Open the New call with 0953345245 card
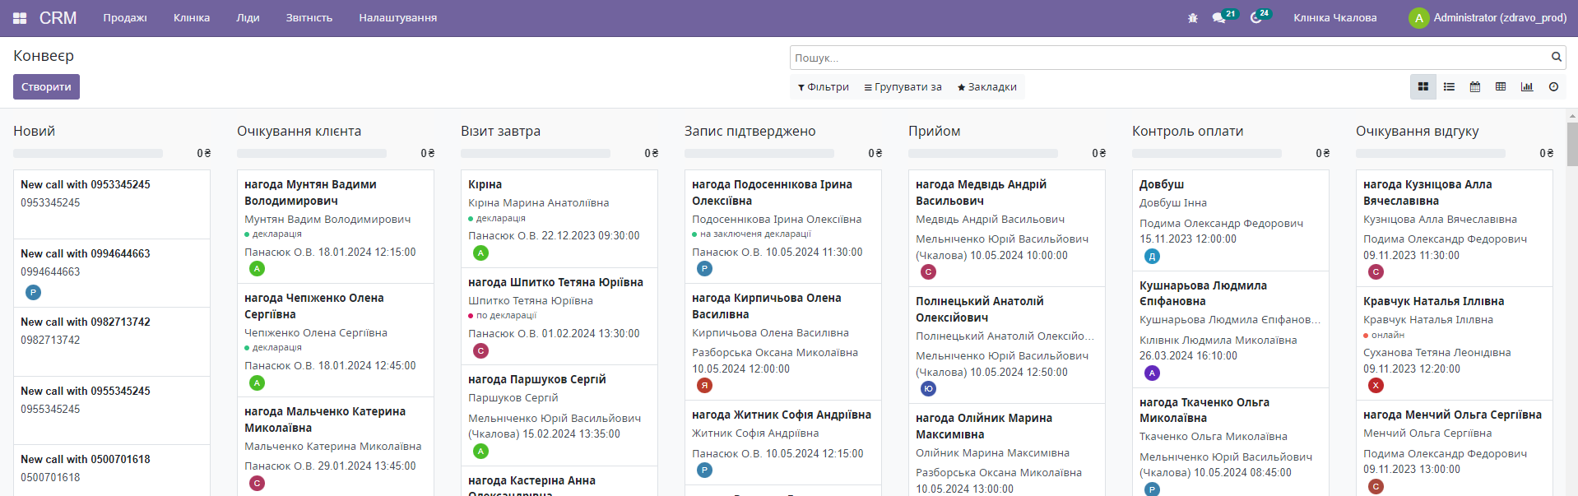This screenshot has width=1578, height=496. pos(86,185)
